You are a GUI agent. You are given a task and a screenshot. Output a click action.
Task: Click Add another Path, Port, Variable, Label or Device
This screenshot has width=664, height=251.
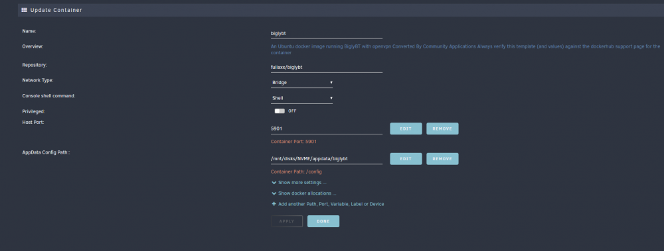click(x=331, y=204)
